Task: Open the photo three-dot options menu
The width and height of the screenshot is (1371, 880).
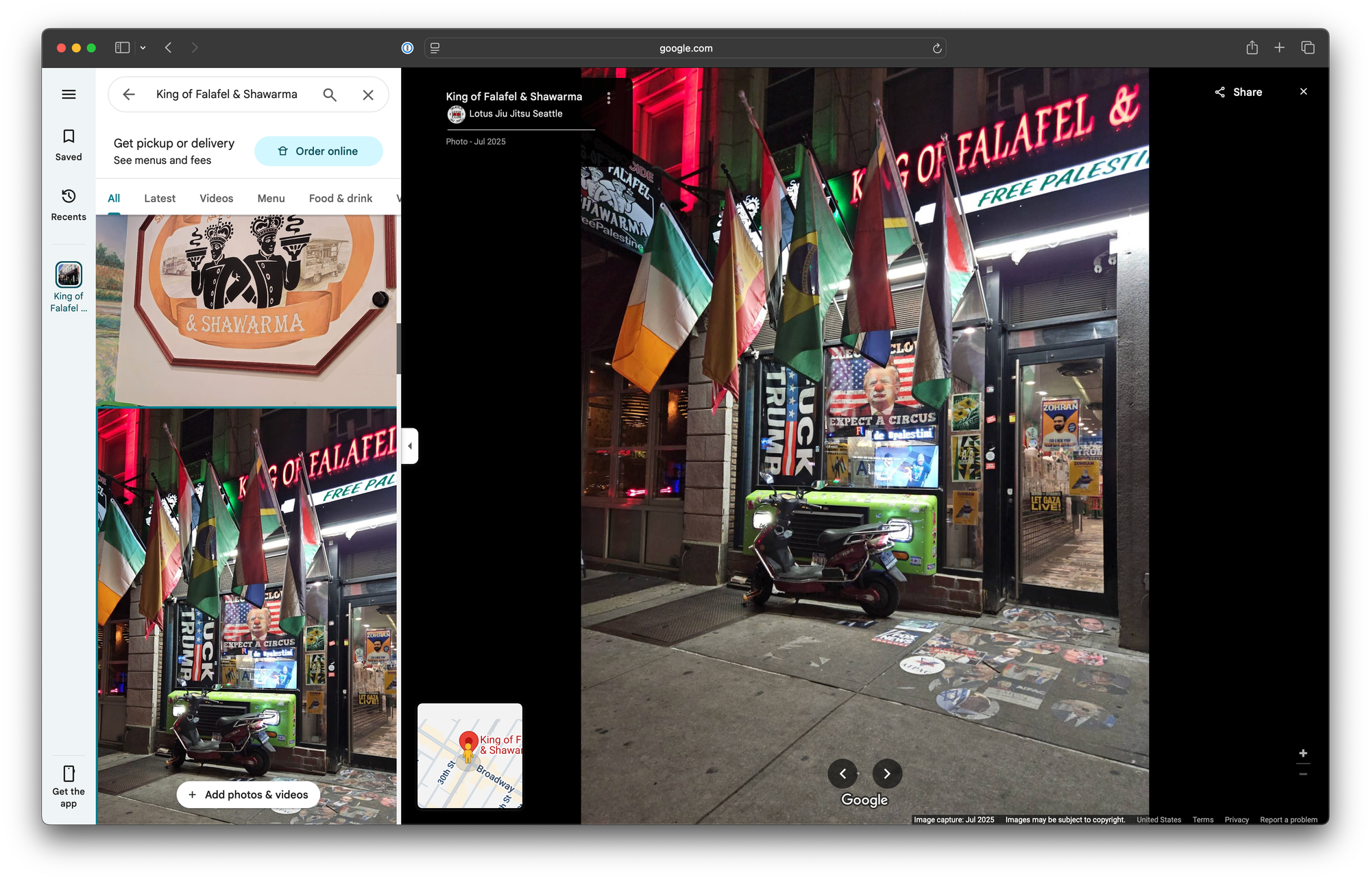Action: [609, 99]
